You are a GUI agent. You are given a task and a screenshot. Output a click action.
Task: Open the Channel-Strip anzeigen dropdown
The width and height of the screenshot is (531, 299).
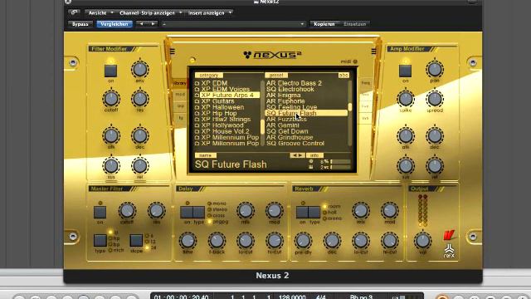point(150,13)
